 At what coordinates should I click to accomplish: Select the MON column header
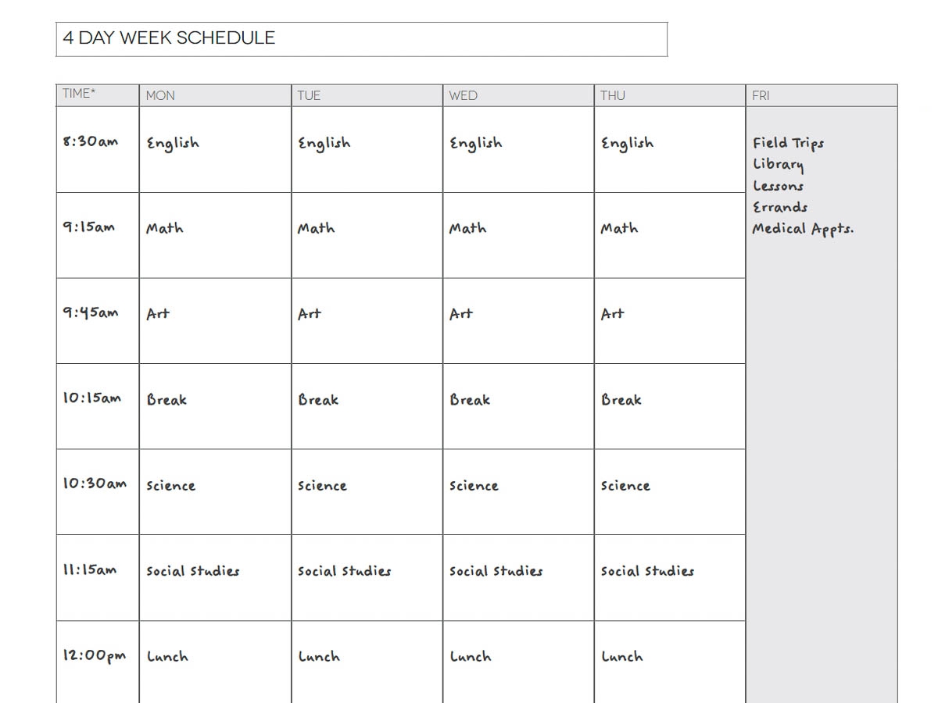click(x=215, y=95)
